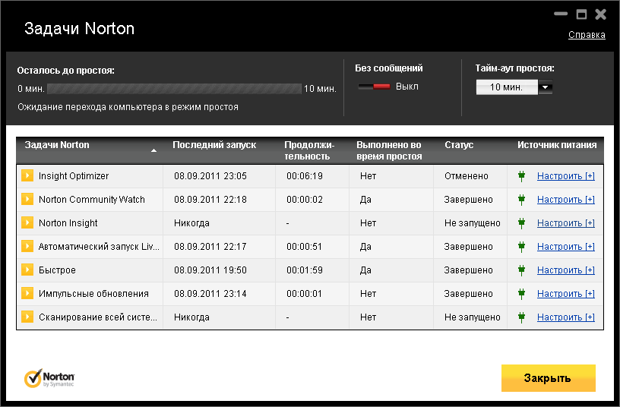Start Сканирование всей системы play icon
This screenshot has width=620, height=407.
[x=27, y=317]
